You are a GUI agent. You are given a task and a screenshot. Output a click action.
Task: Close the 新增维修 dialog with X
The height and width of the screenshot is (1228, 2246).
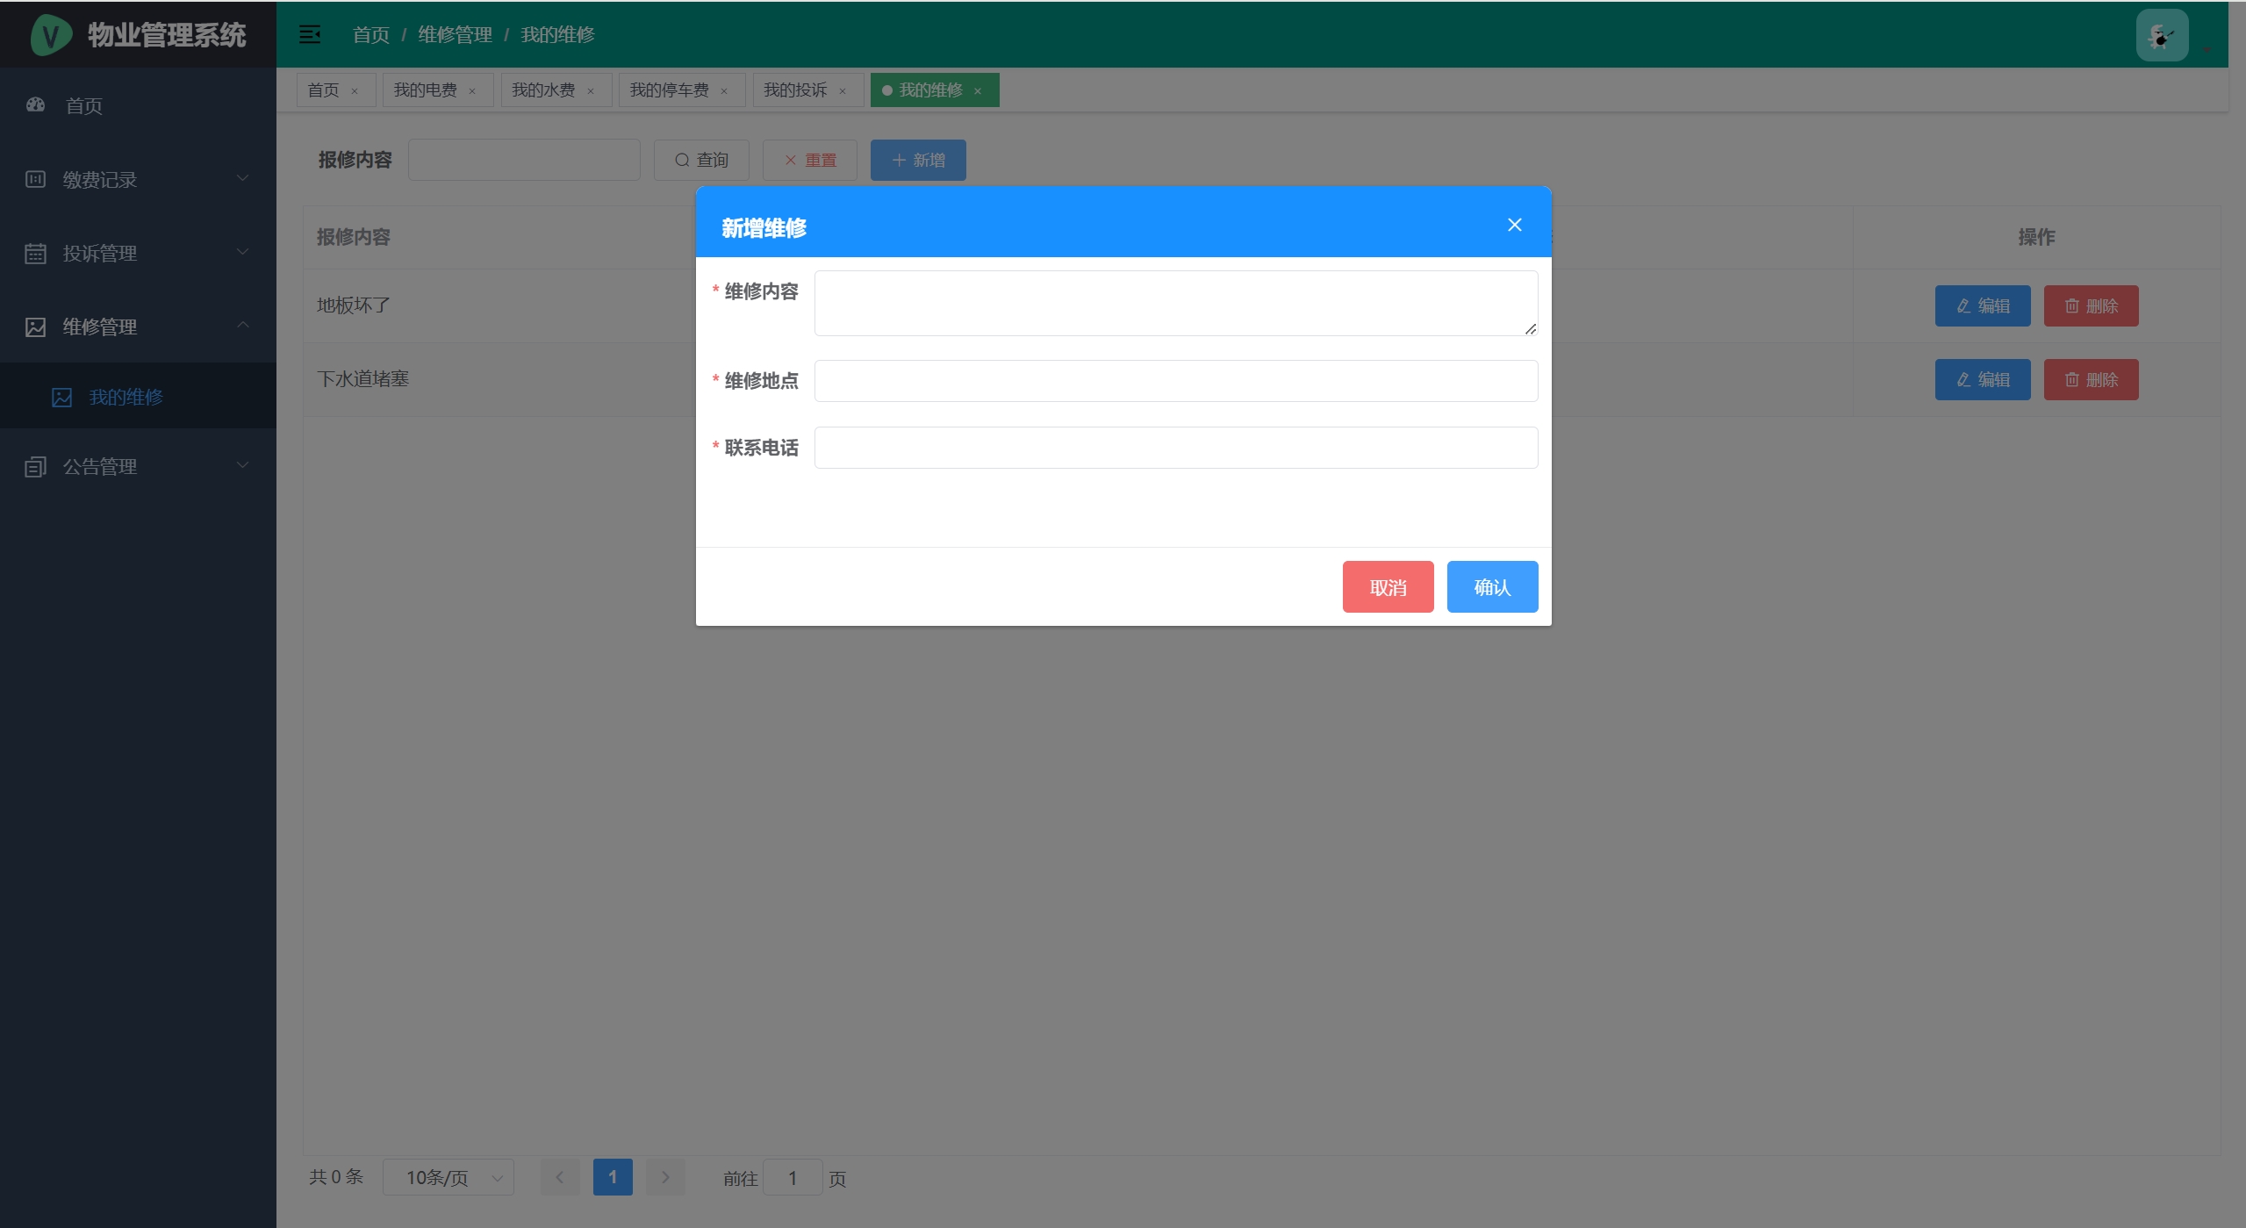(x=1514, y=226)
